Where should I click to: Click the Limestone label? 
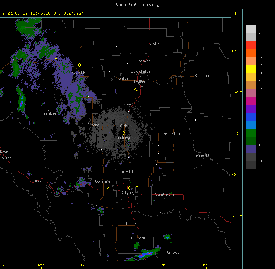49,114
